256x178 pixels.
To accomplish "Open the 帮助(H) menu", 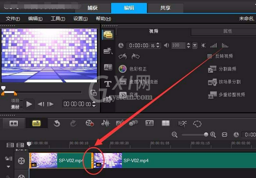I will pyautogui.click(x=103, y=19).
